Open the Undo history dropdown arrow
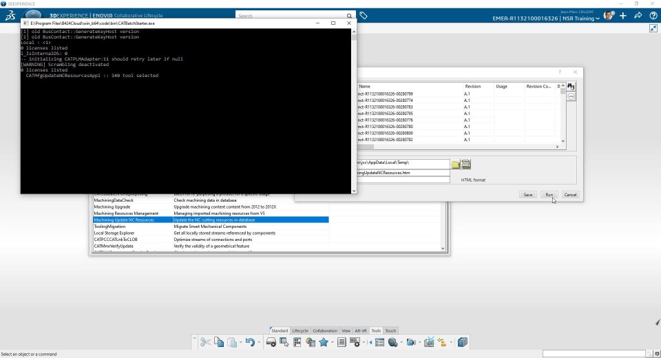 pos(258,342)
